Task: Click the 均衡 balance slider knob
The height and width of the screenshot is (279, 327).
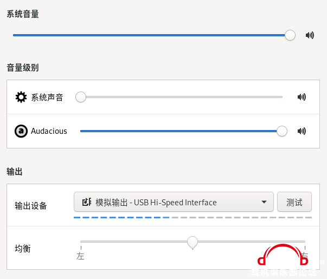Action: (x=193, y=242)
